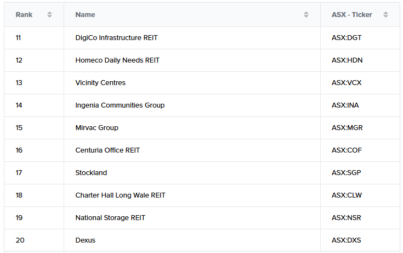
Task: Open Centuria Office REIT row
Action: [107, 150]
